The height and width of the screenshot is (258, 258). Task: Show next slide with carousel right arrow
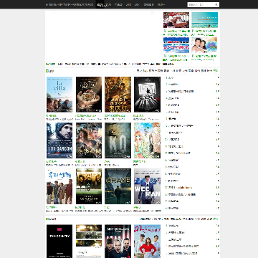click(x=153, y=12)
